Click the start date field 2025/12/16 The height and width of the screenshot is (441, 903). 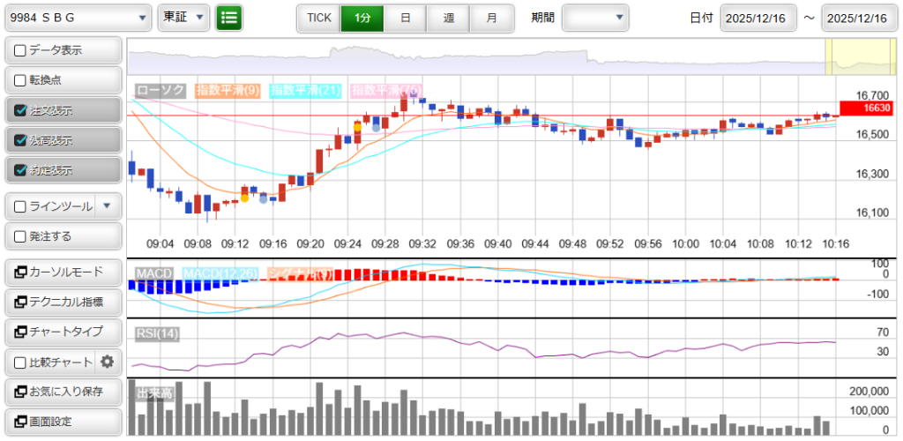(x=757, y=18)
